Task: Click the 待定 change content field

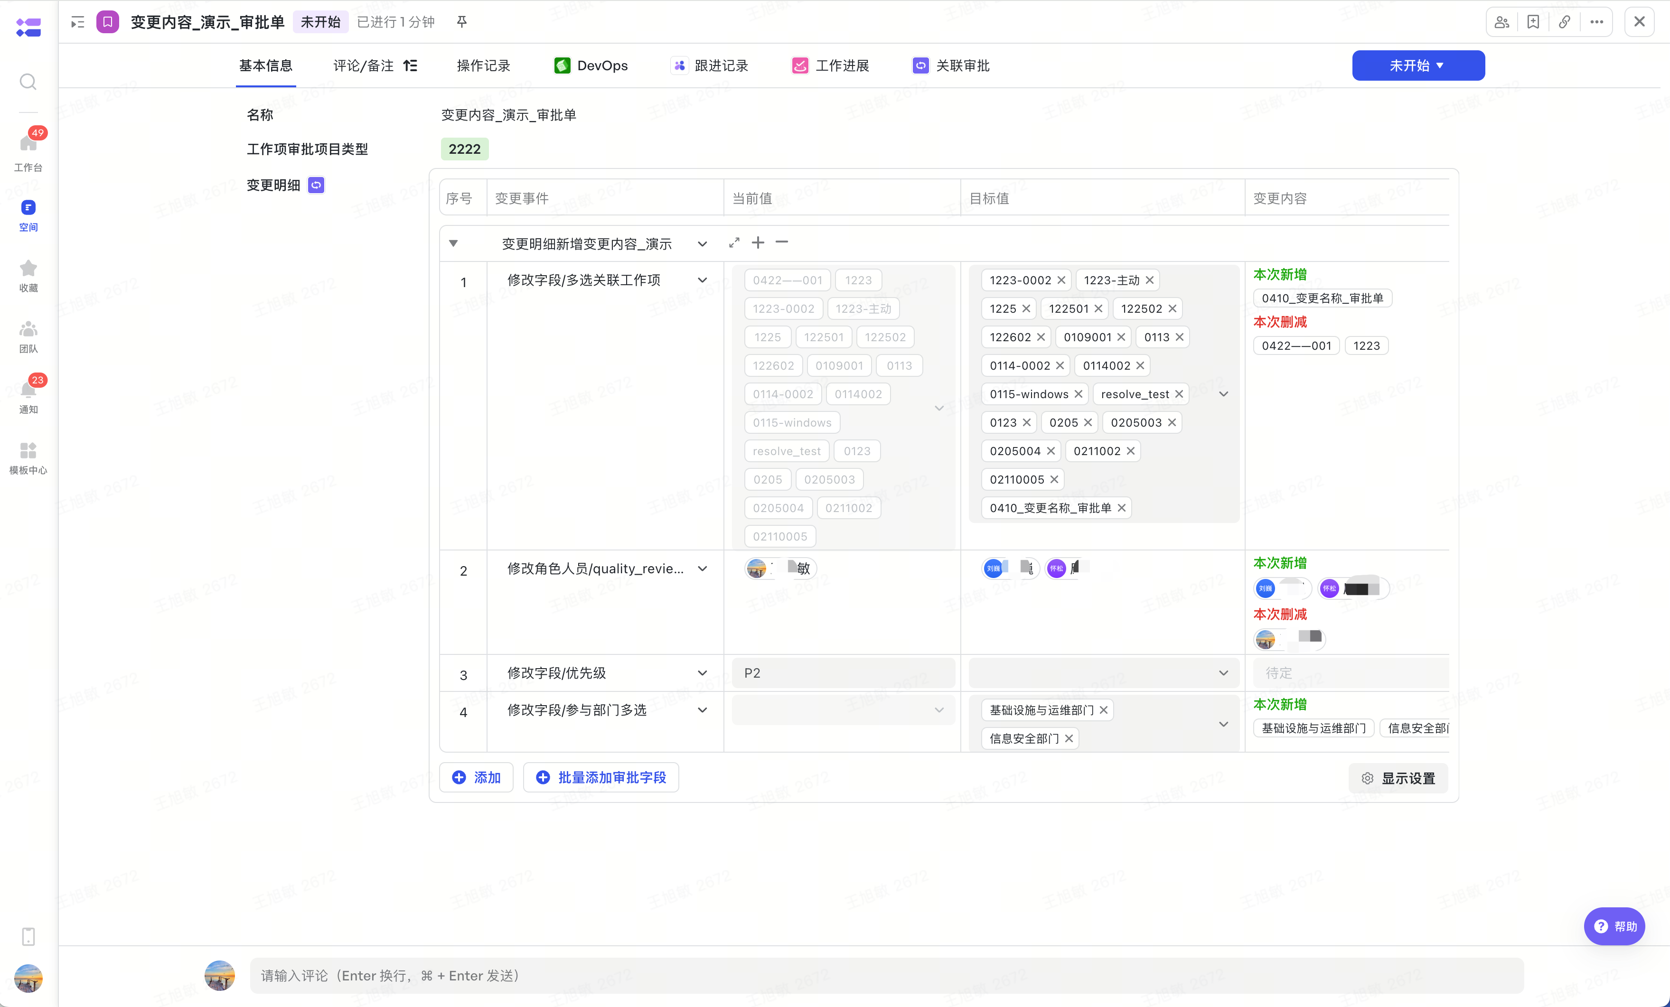Action: click(x=1351, y=673)
